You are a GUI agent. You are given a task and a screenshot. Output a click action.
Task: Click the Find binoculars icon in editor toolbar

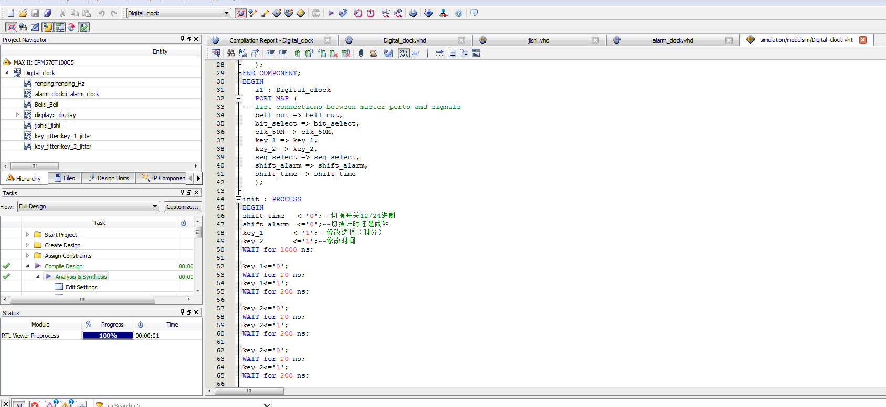click(230, 53)
